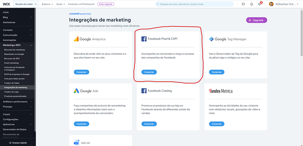Screen dimensions: 303x146
Task: Open Configurações in sidebar
Action: tap(11, 119)
